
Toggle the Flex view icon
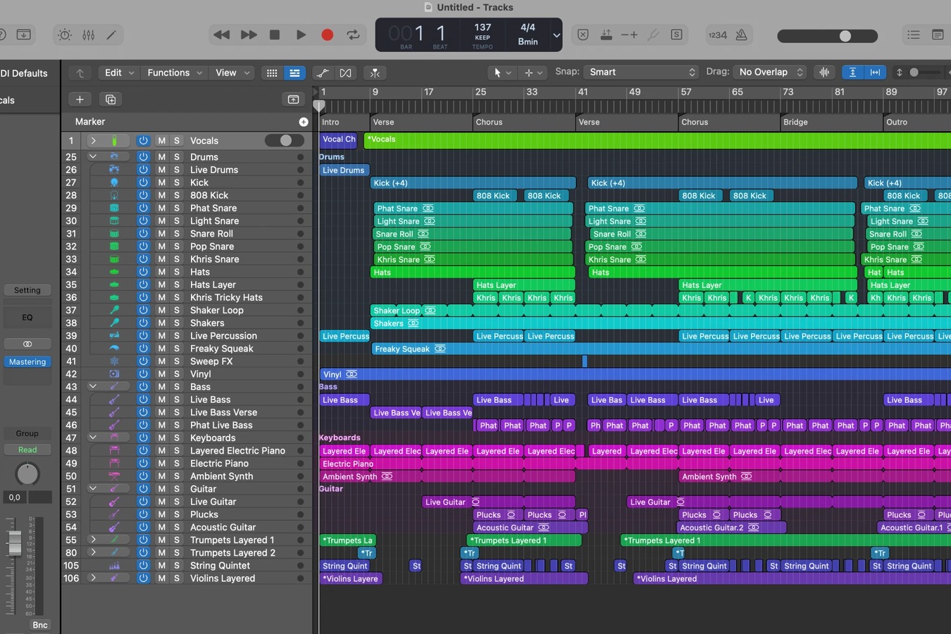pyautogui.click(x=345, y=73)
